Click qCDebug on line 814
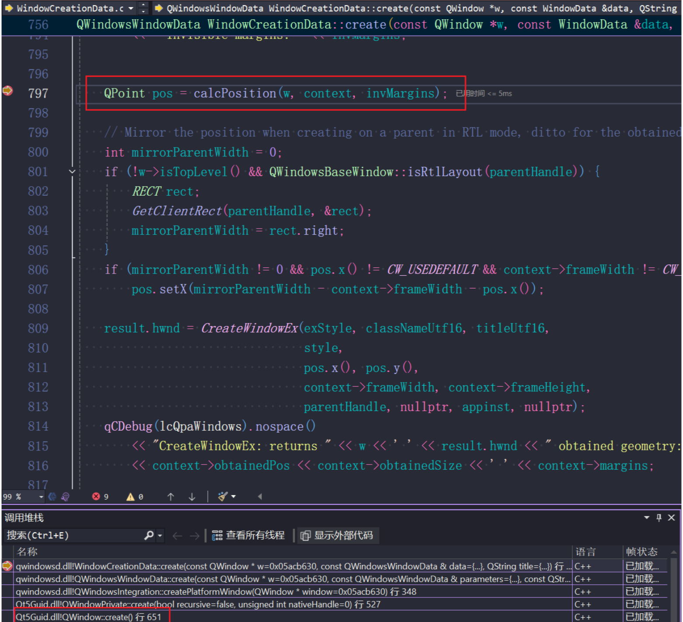Image resolution: width=683 pixels, height=622 pixels. tap(128, 426)
